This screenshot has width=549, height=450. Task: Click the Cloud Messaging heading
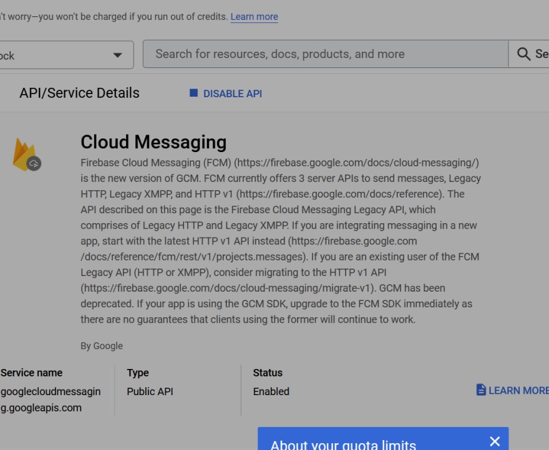coord(153,142)
